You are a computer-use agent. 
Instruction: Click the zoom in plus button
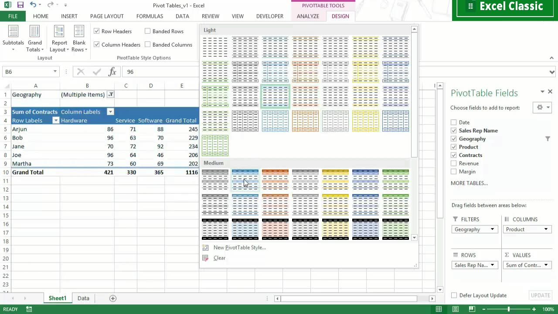tap(534, 309)
